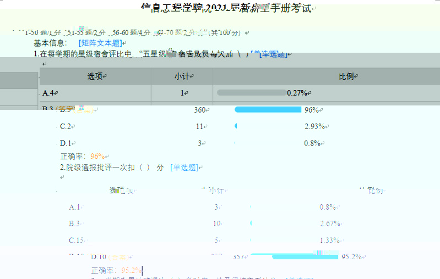This screenshot has height=279, width=440.
Task: Click the 小计 header in first table
Action: tap(182, 77)
